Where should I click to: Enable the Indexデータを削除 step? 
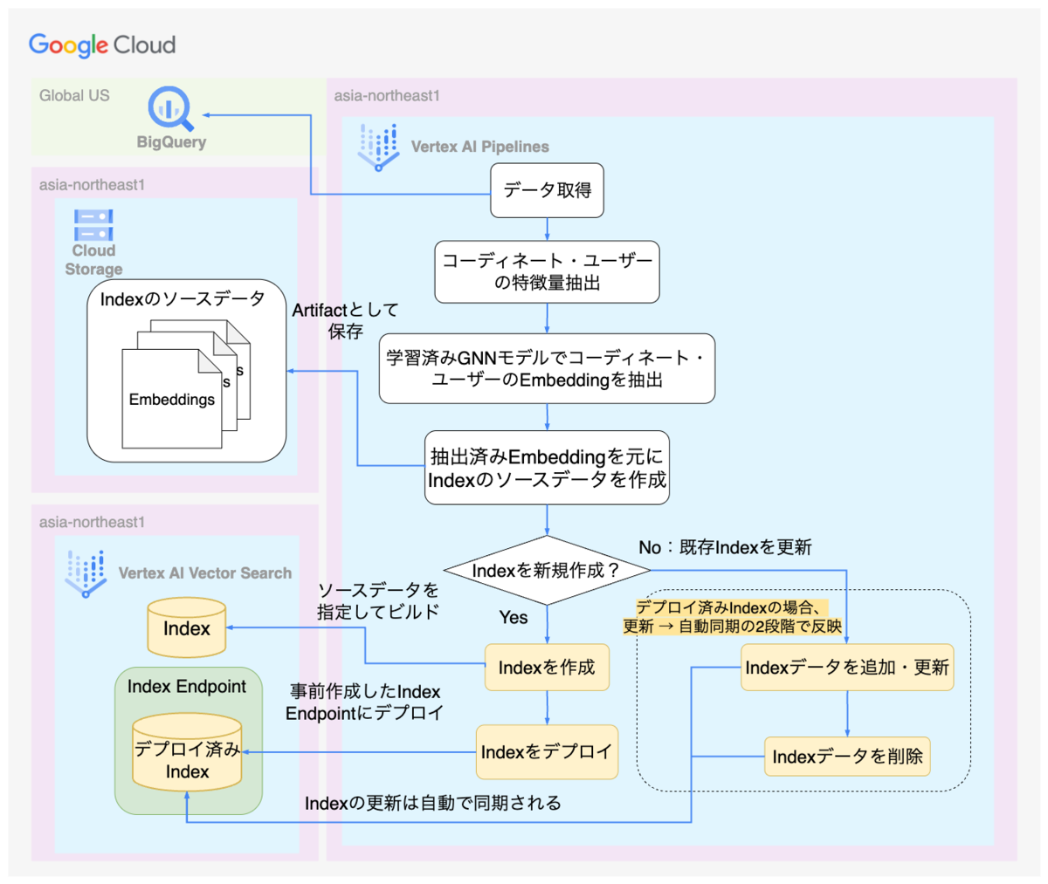(x=846, y=757)
